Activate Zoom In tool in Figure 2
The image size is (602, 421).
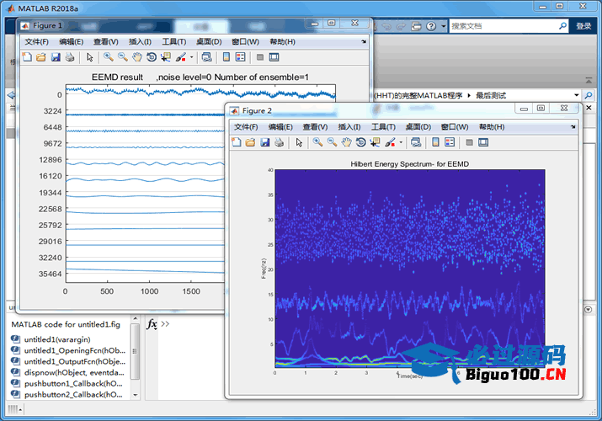click(x=317, y=142)
